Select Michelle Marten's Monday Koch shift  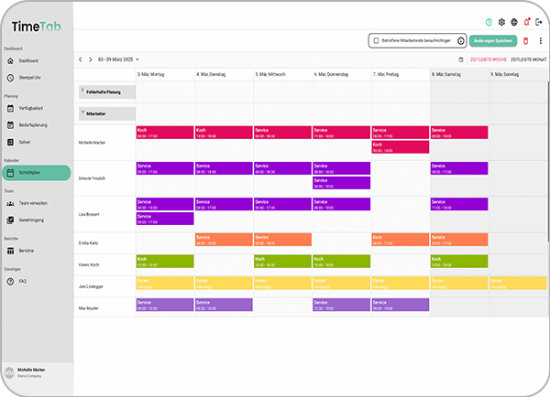(x=164, y=132)
